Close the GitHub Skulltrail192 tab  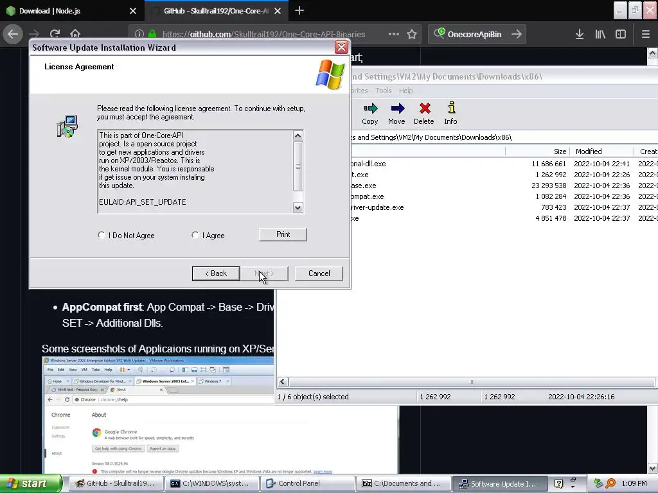coord(278,11)
